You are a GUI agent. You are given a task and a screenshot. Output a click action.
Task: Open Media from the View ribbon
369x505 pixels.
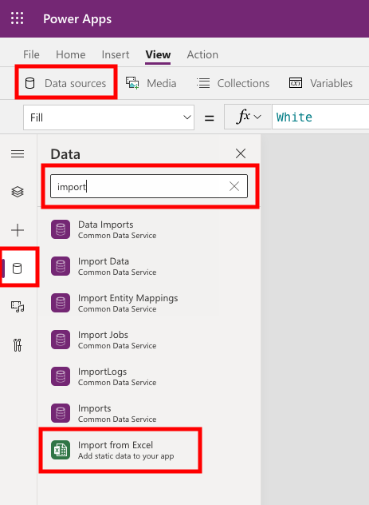coord(151,83)
